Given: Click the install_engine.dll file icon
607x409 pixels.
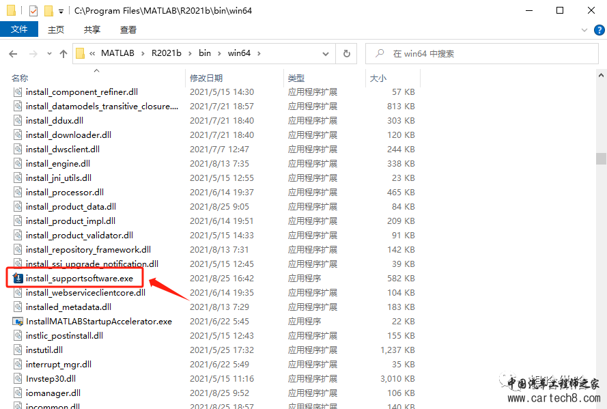Looking at the screenshot, I should (x=18, y=164).
